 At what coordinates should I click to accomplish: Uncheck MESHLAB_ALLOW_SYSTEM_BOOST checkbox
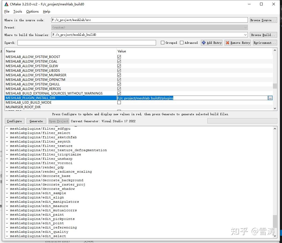[119, 57]
